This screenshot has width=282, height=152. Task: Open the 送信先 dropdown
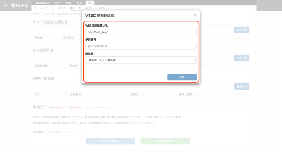pos(141,60)
